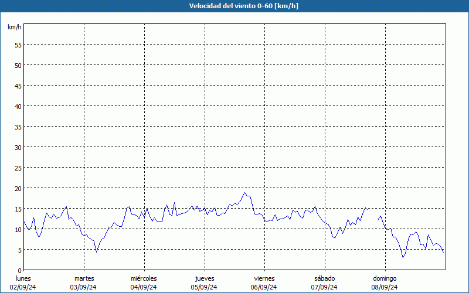Select the 50 y-axis value
This screenshot has height=293, width=469.
click(18, 66)
